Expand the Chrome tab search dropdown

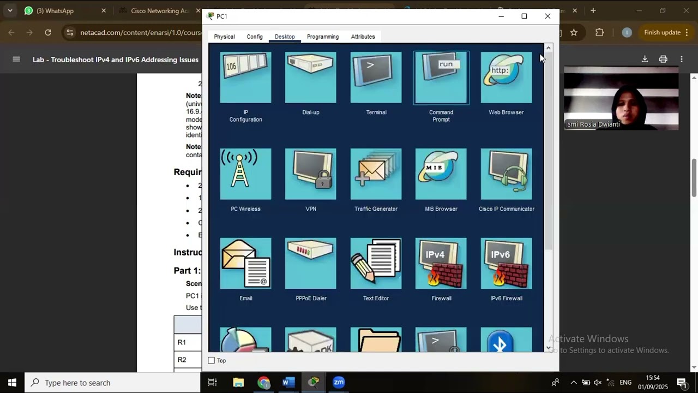coord(10,10)
